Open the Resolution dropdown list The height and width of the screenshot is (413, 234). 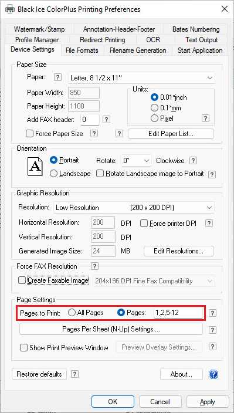coord(134,208)
